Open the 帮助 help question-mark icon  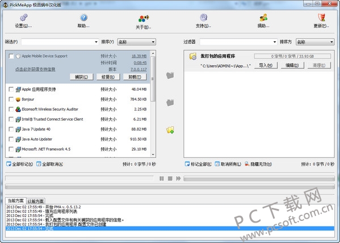(x=83, y=18)
